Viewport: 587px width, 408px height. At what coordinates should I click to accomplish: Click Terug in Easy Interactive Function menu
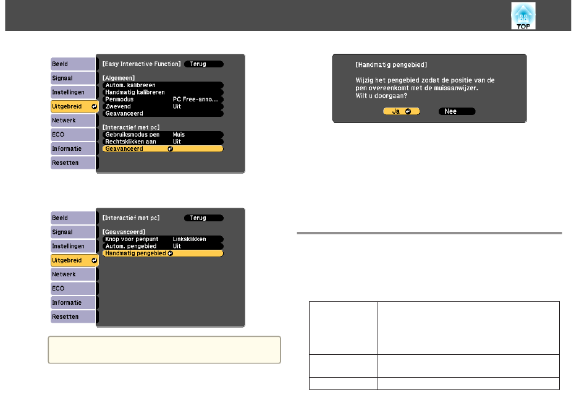pos(204,64)
